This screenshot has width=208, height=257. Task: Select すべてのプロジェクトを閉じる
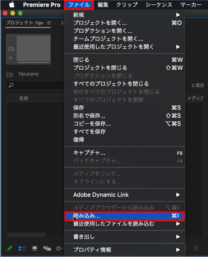coord(125,84)
